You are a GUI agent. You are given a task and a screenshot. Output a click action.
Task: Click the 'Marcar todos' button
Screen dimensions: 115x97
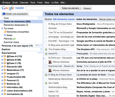[x=107, y=19]
